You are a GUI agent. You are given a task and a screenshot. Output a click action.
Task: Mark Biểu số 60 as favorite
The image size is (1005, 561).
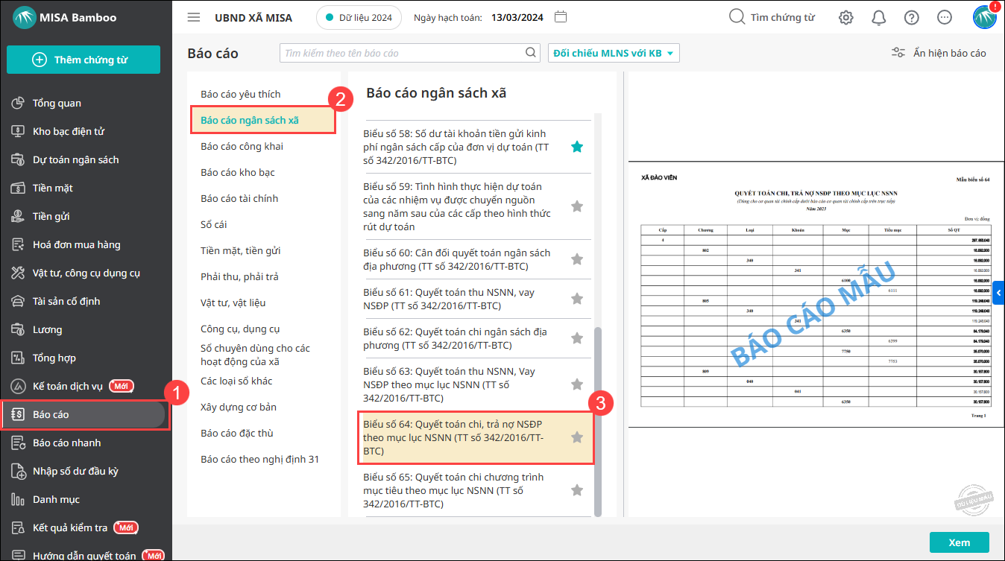[x=576, y=259]
